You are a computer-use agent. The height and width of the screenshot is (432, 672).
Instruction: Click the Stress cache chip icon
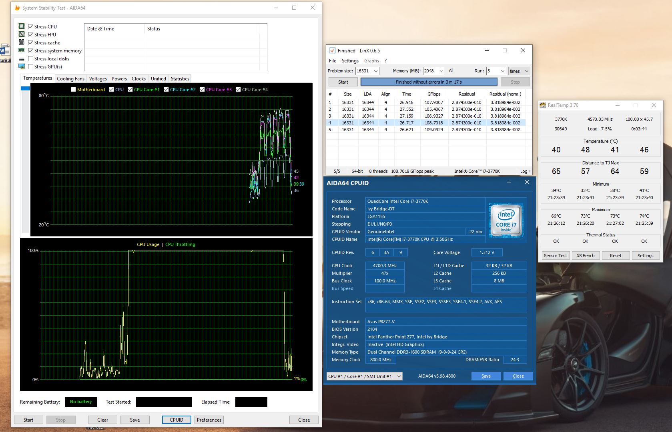click(22, 42)
